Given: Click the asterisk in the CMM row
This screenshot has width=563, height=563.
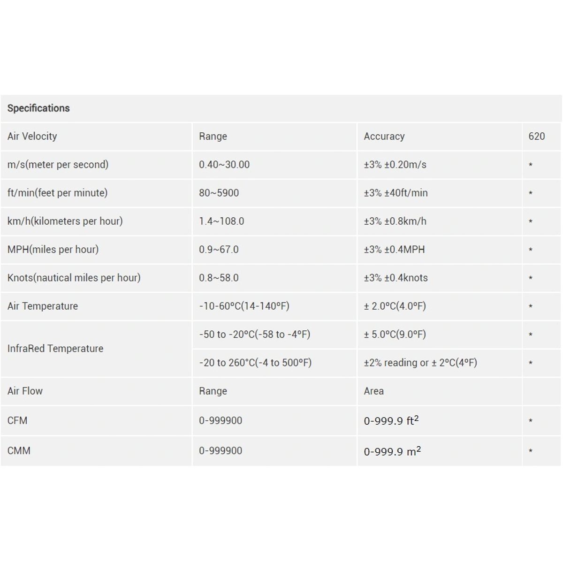Looking at the screenshot, I should pos(531,451).
